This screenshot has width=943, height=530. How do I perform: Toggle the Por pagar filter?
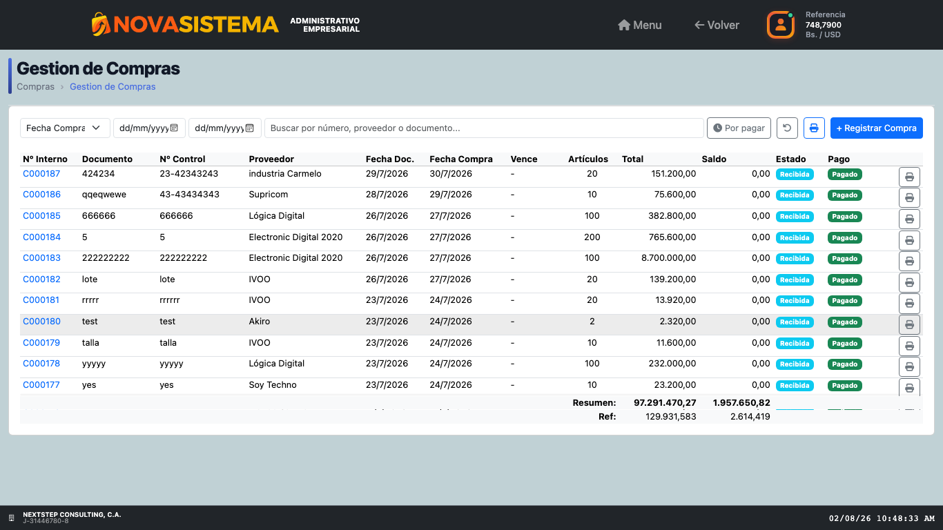tap(739, 128)
